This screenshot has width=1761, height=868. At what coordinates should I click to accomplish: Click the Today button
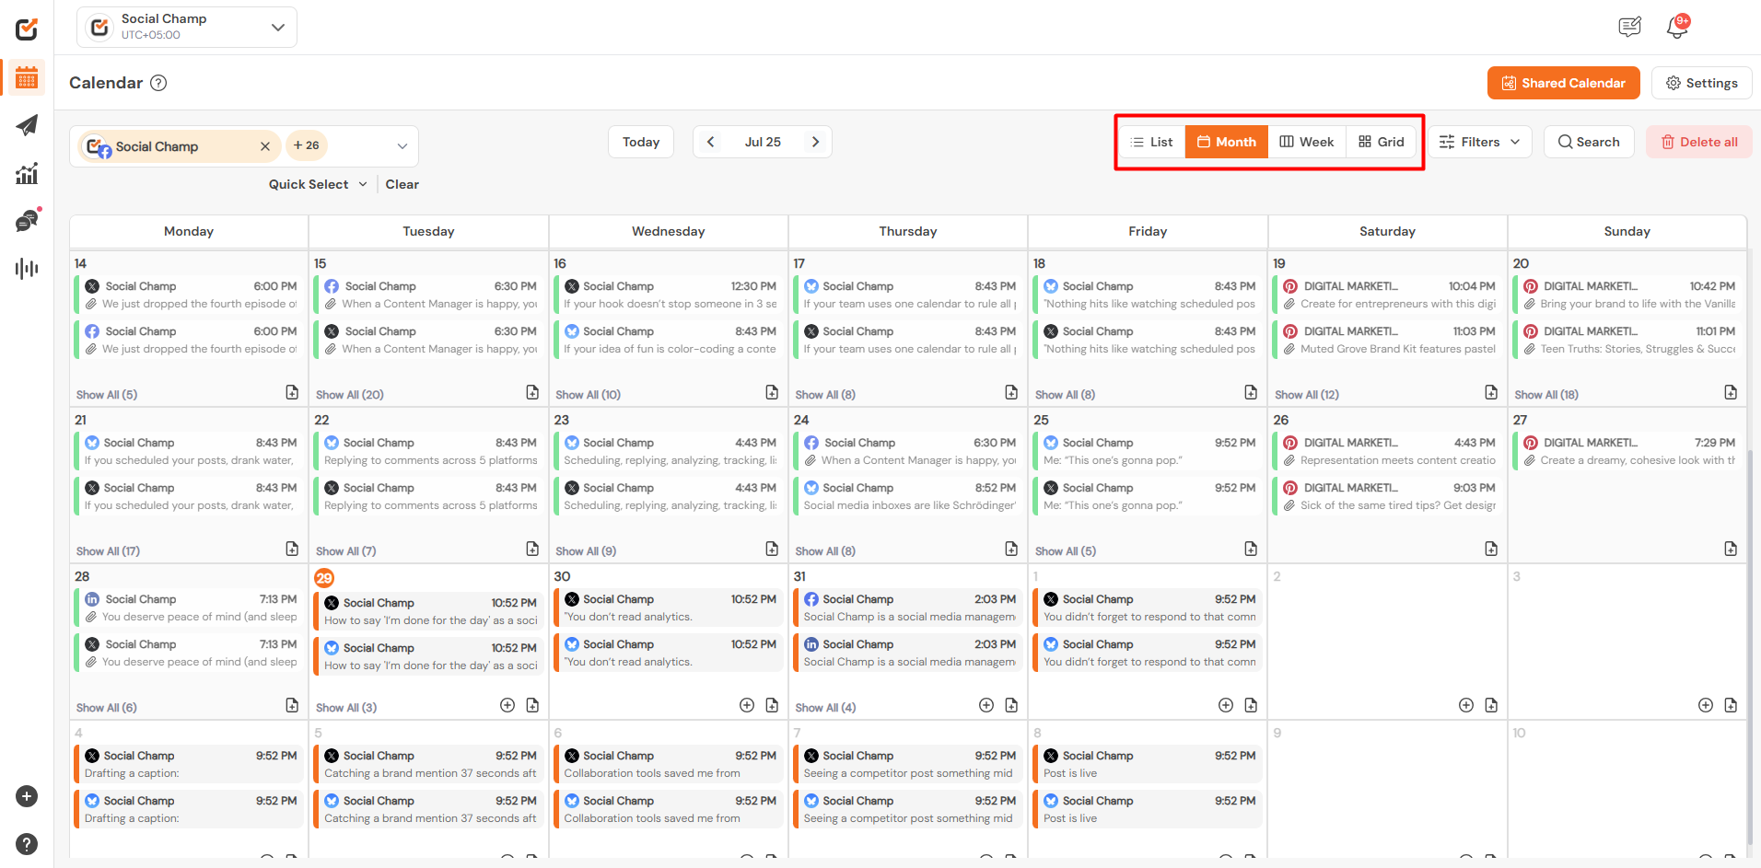641,142
